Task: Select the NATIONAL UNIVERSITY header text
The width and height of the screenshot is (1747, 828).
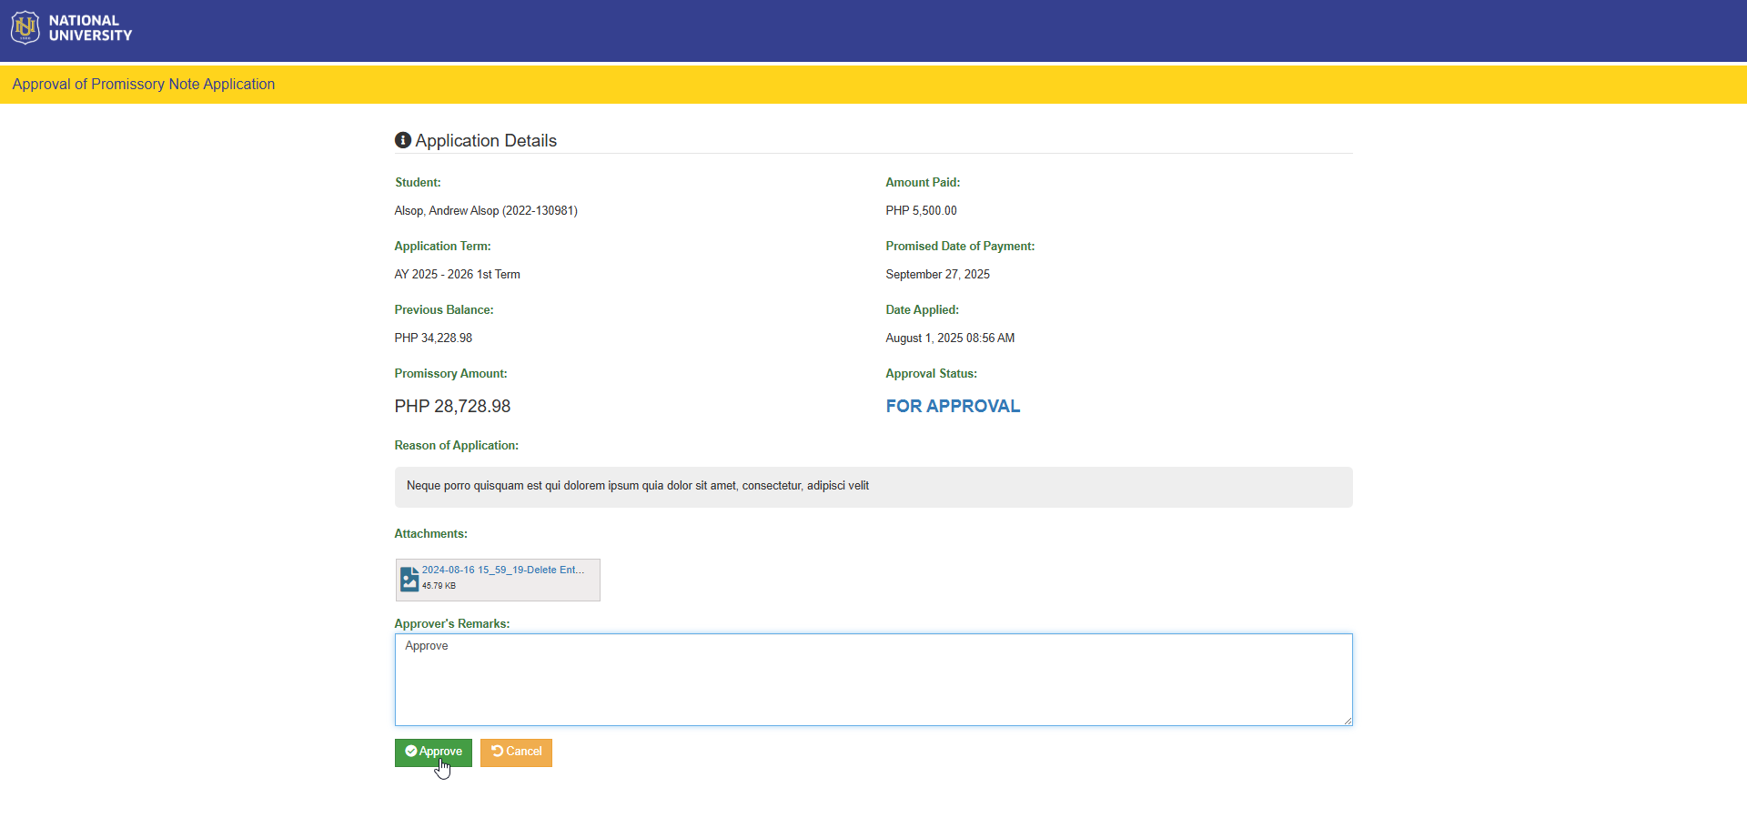Action: pyautogui.click(x=90, y=28)
